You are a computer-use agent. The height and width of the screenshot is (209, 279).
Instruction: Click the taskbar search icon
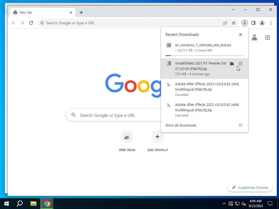point(20,204)
